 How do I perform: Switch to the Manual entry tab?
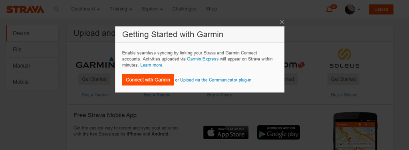(x=32, y=66)
